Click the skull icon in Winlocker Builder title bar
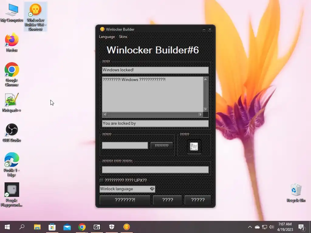The image size is (311, 233). pyautogui.click(x=102, y=29)
